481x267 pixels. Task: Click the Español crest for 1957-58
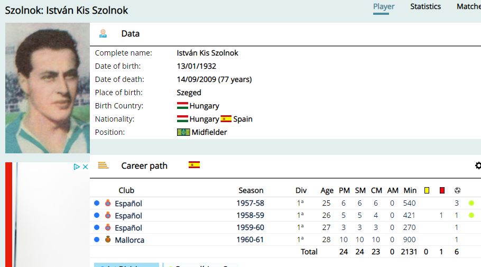[108, 203]
